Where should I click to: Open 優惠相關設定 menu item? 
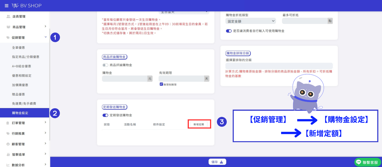pos(22,76)
